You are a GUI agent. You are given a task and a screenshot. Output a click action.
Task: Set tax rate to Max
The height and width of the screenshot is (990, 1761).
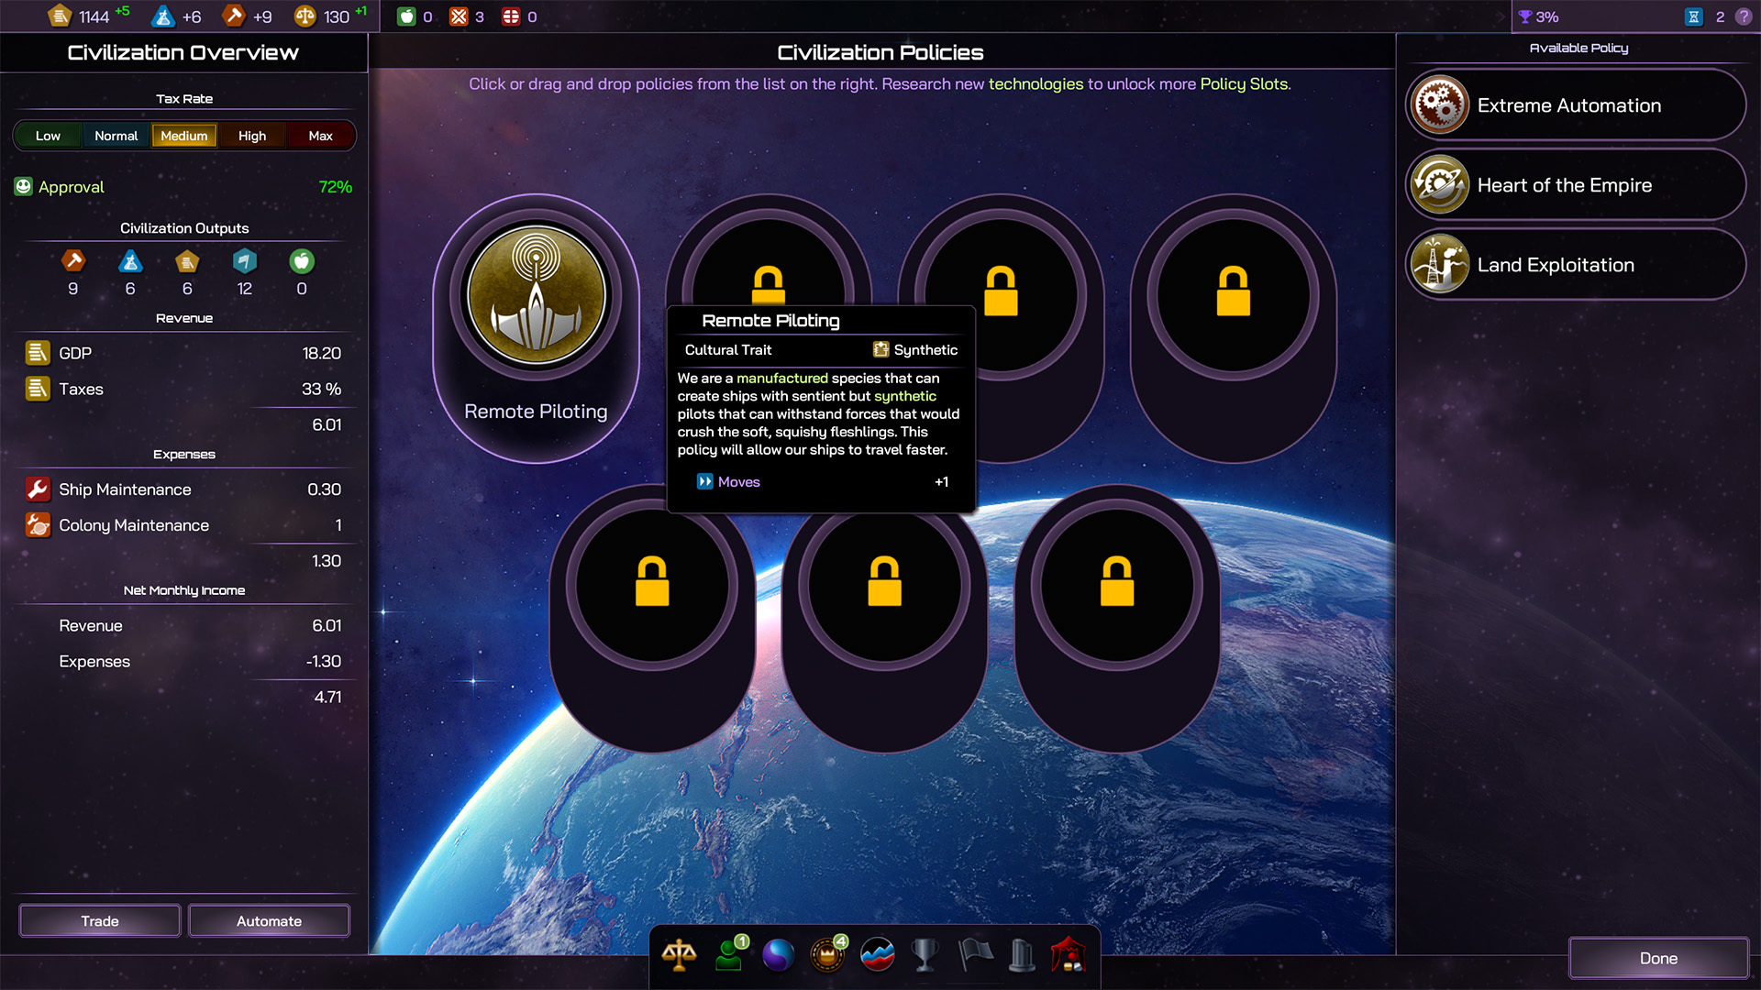(x=320, y=136)
